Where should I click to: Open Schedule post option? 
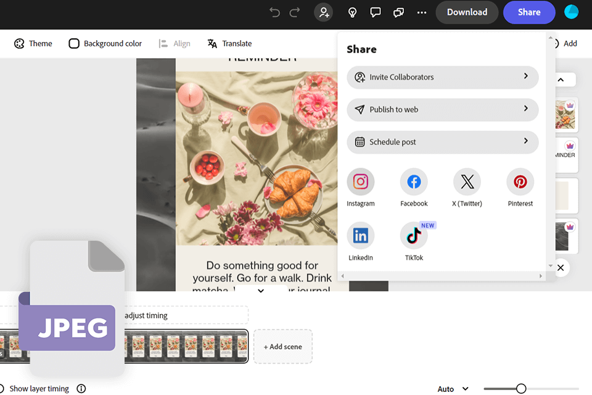[x=443, y=142]
